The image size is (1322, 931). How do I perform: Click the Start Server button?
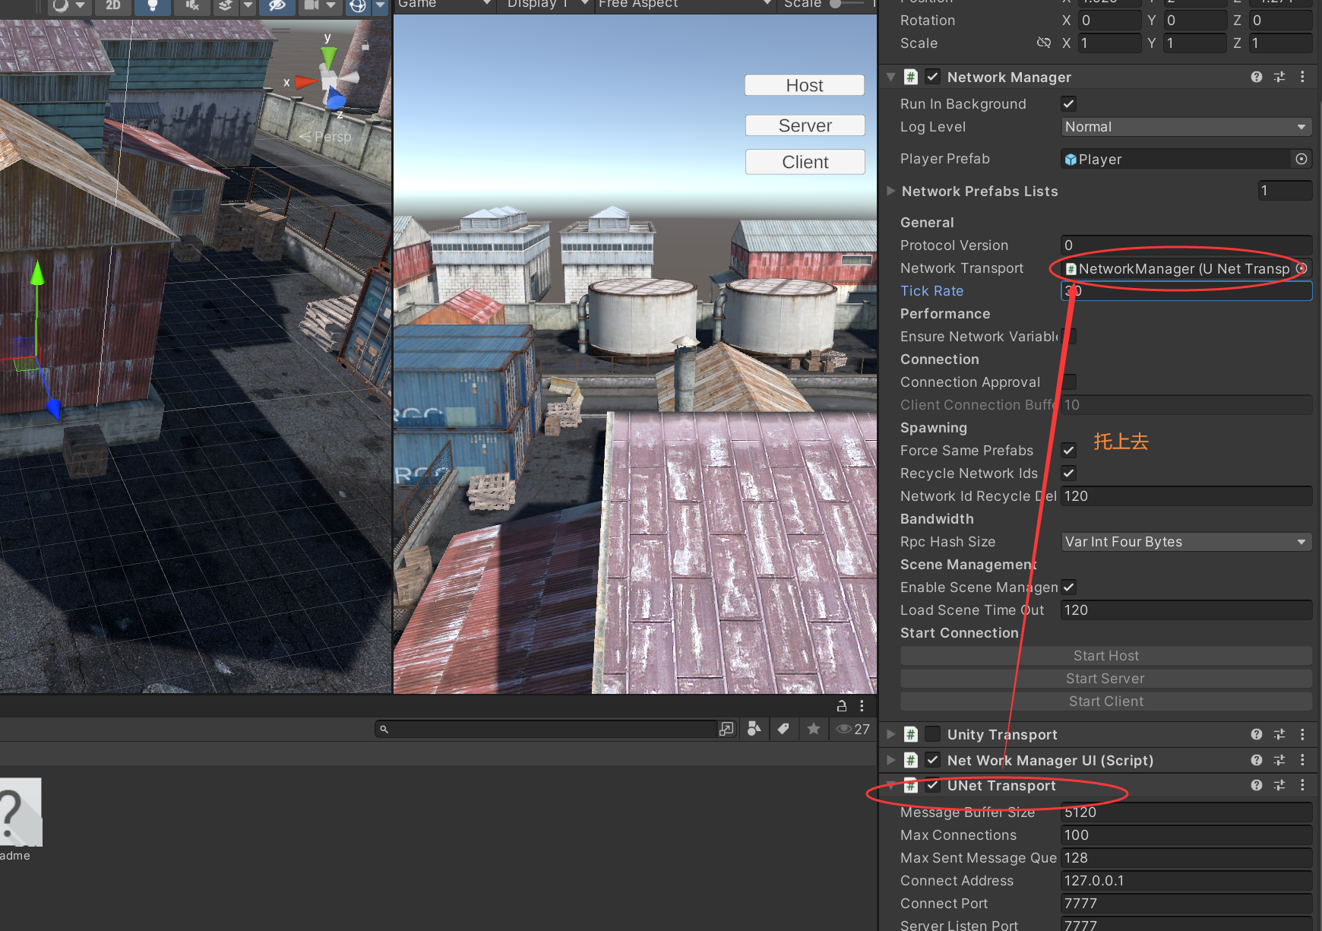[1106, 679]
